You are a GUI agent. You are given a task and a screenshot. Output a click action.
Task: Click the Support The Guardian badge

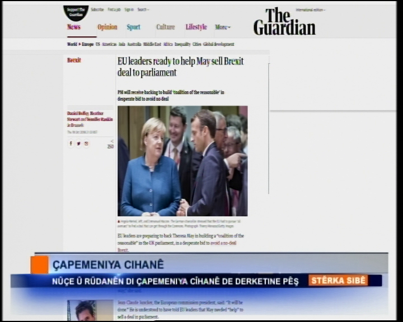[x=76, y=12]
